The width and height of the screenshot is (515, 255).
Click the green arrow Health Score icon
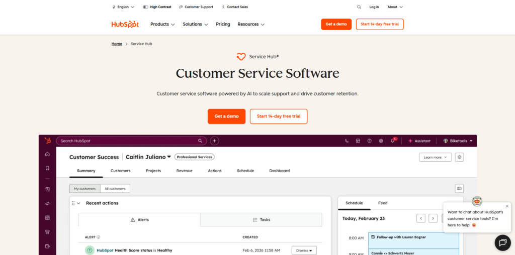[90, 250]
